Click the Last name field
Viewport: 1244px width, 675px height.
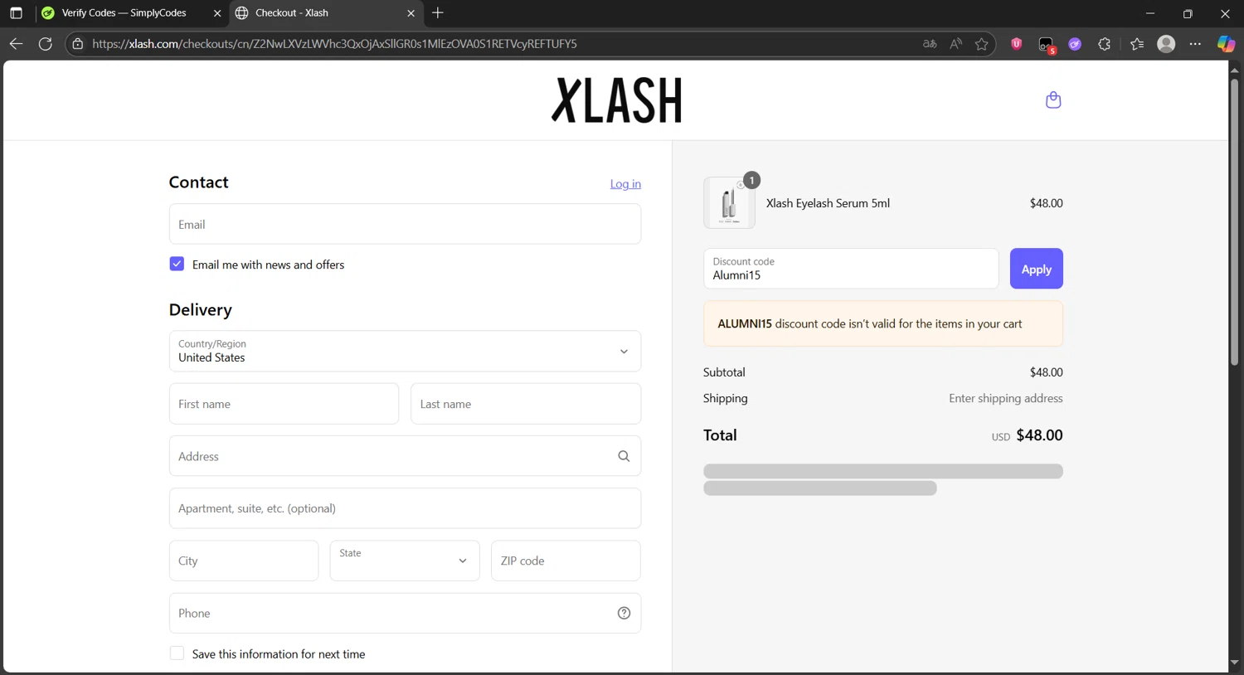pyautogui.click(x=526, y=404)
